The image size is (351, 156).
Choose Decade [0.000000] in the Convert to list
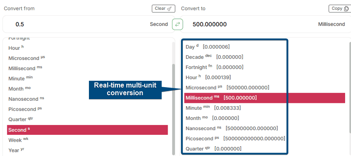(x=265, y=57)
